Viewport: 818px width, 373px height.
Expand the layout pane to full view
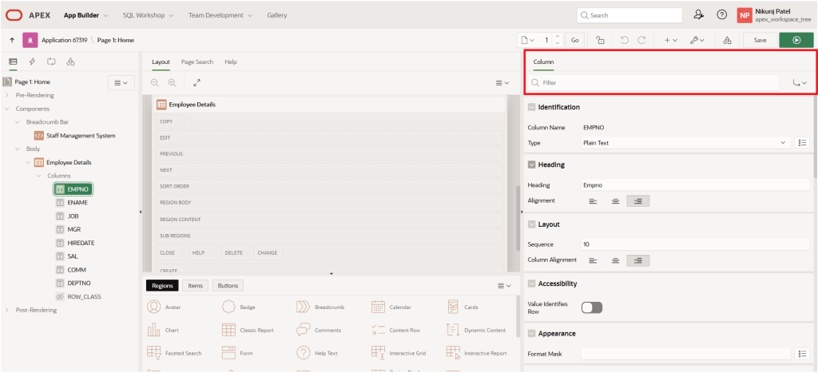(x=197, y=82)
